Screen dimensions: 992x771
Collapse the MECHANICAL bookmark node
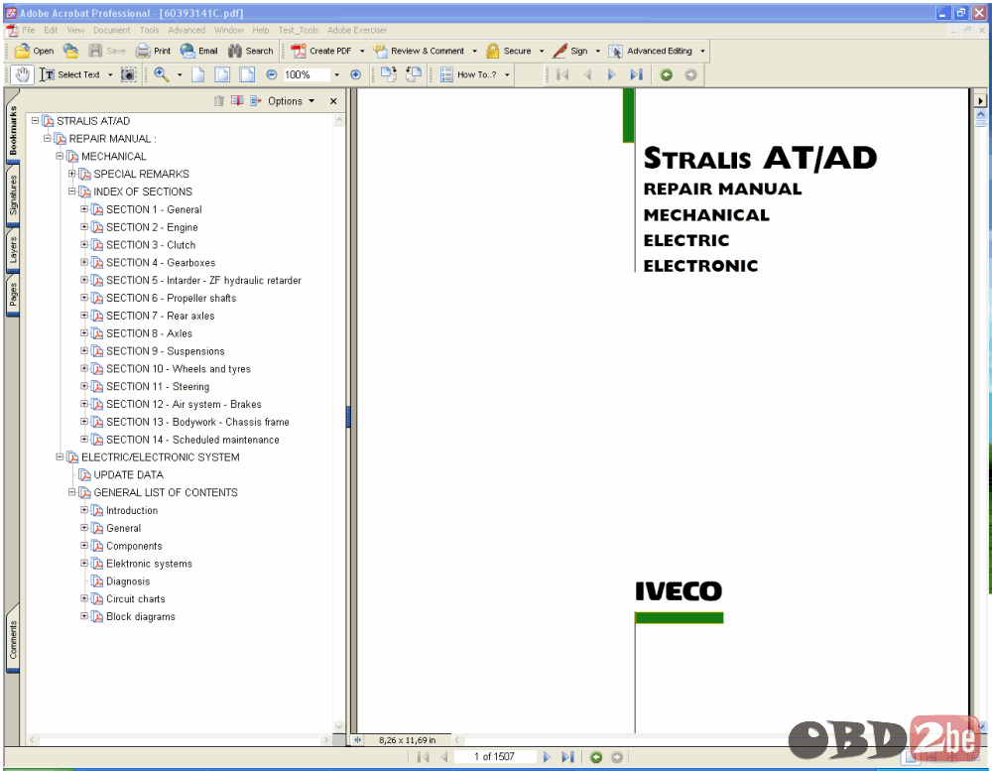pos(60,156)
